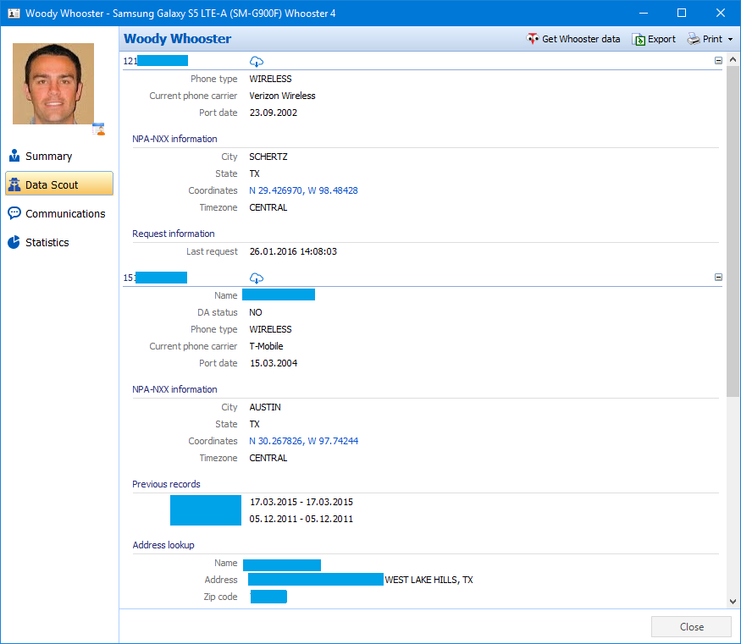The width and height of the screenshot is (741, 644).
Task: Open the Summary section in sidebar
Action: click(48, 157)
